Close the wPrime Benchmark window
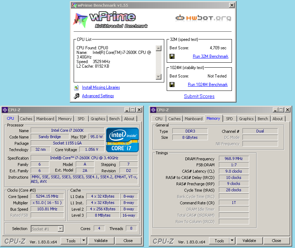This screenshot has width=295, height=248. [232, 5]
